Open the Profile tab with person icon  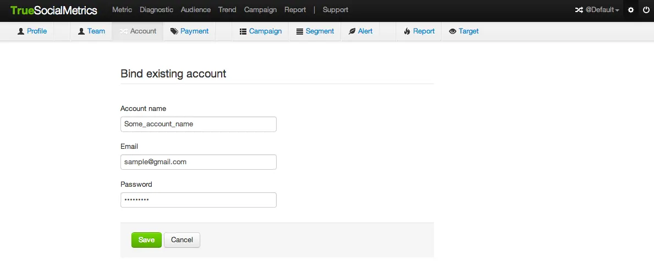coord(32,31)
